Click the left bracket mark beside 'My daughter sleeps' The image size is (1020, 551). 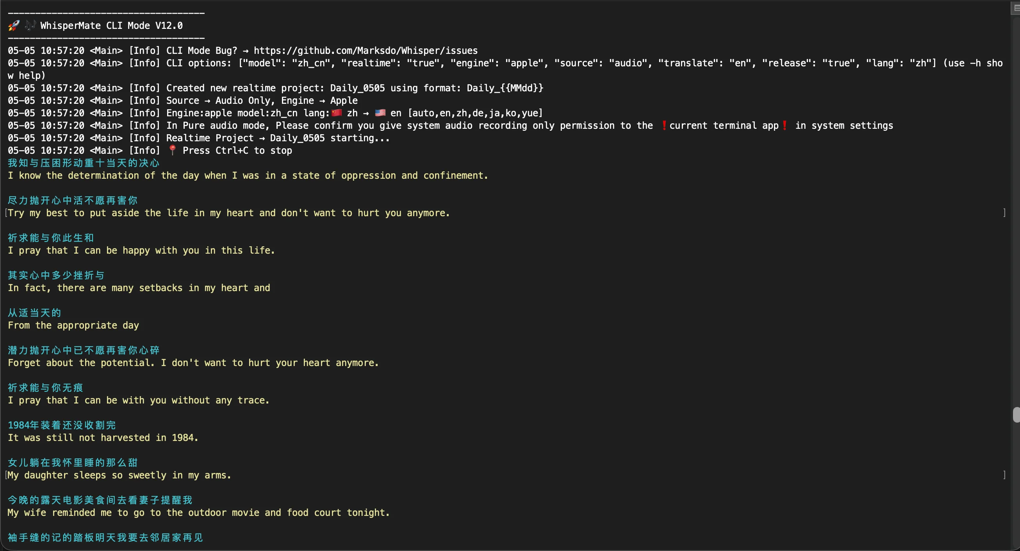(x=6, y=475)
